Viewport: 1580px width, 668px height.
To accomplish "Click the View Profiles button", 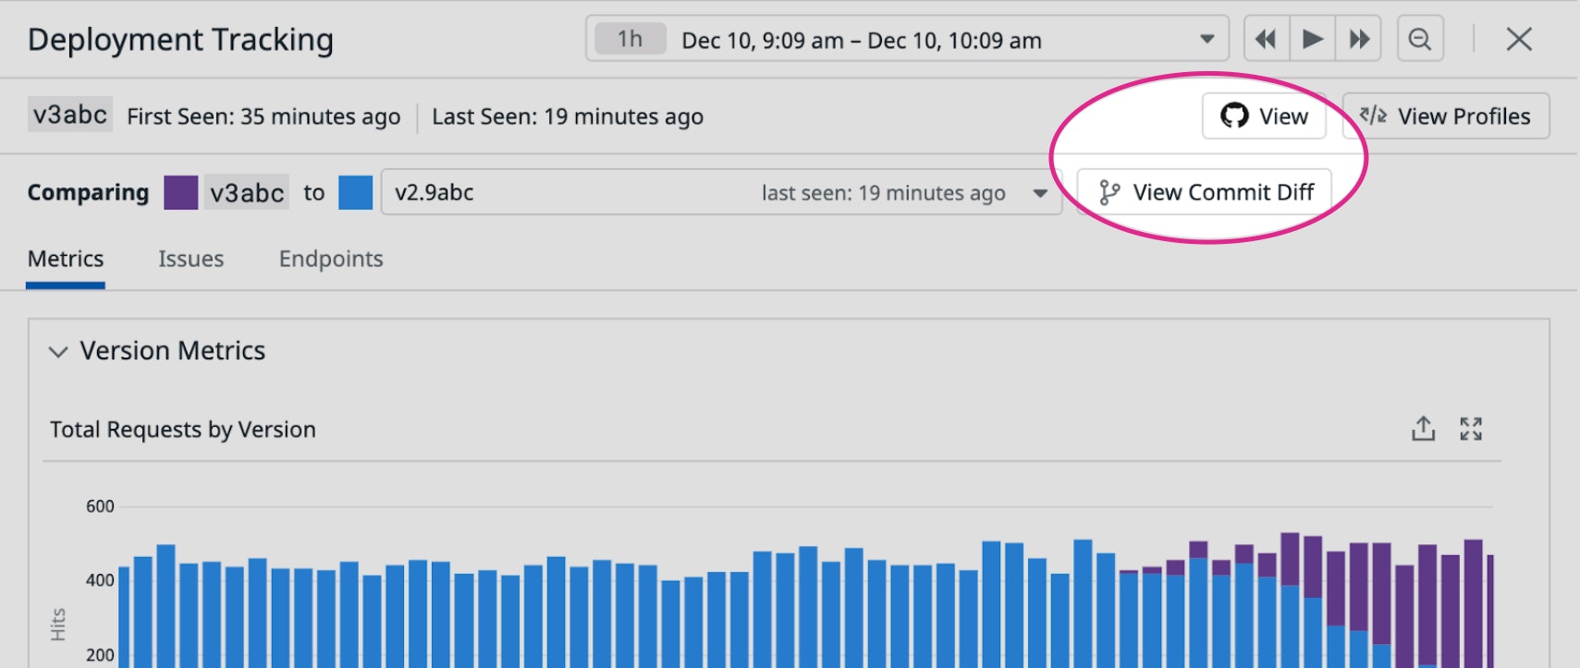I will coord(1445,116).
